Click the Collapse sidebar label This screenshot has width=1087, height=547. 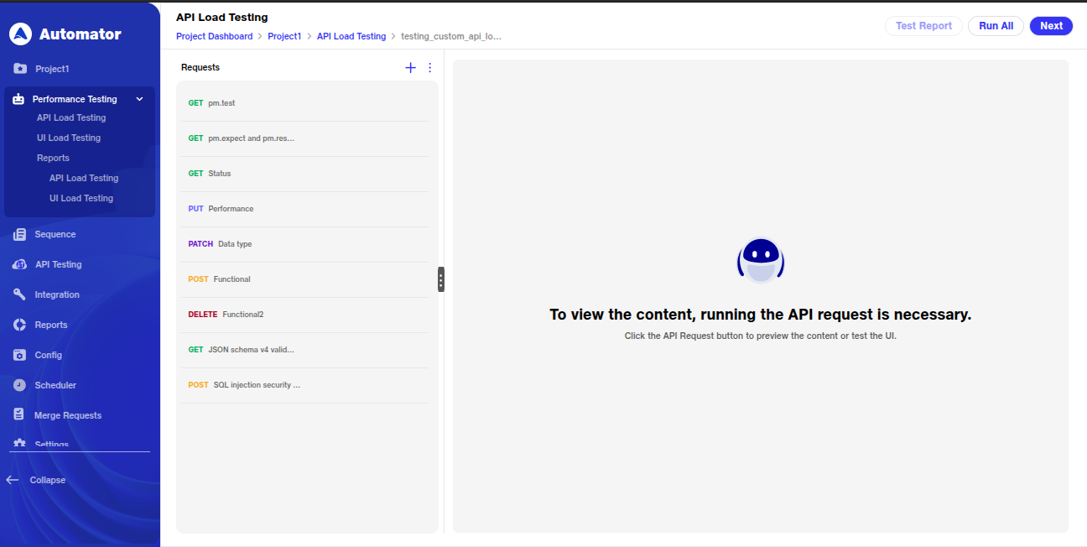tap(48, 480)
